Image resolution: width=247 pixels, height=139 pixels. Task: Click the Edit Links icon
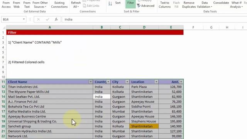[x=85, y=6]
